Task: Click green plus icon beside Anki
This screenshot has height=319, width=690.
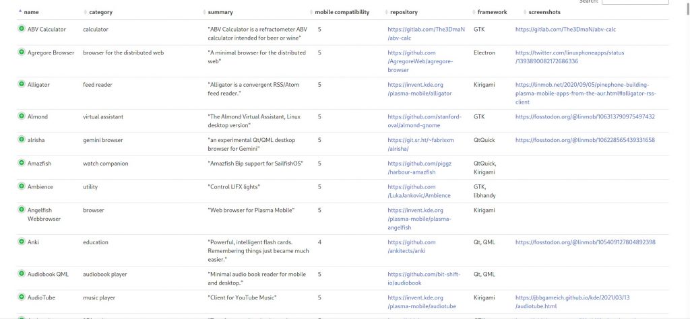Action: 21,242
